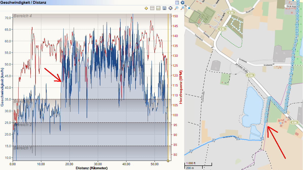This screenshot has width=303, height=170.
Task: Save the chart with floppy disk icon
Action: 164,8
